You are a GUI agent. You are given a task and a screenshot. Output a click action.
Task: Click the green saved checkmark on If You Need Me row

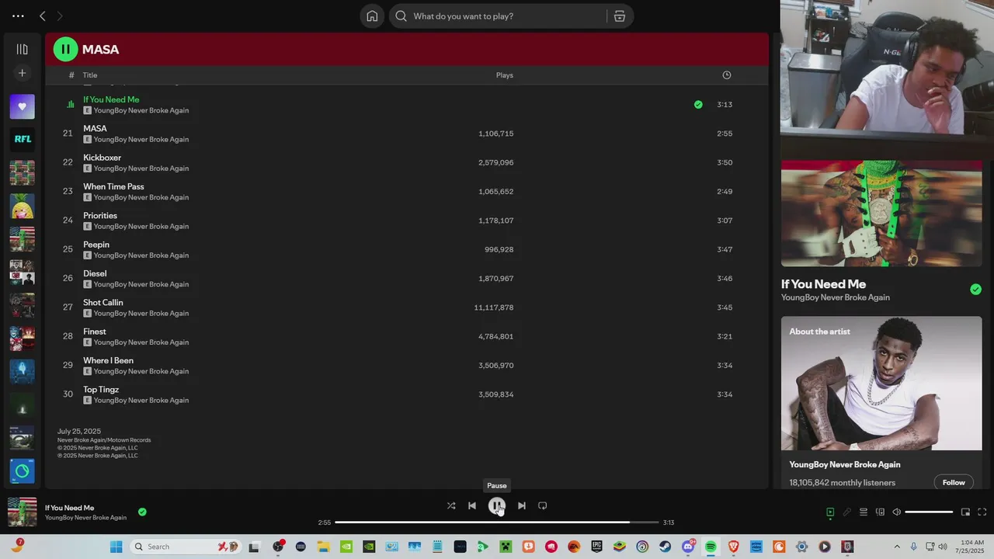[x=698, y=104]
